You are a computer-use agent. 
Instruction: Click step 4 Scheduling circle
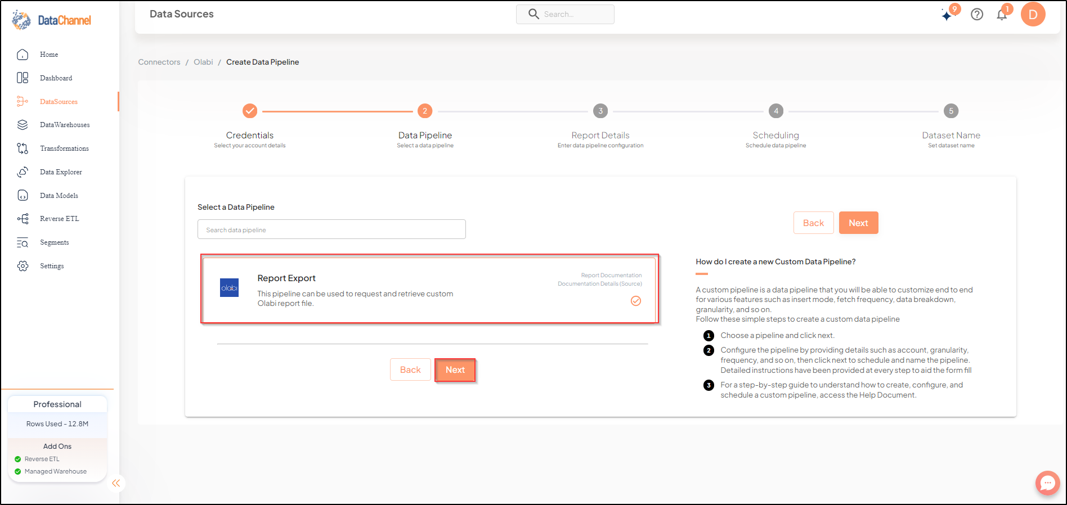tap(776, 111)
